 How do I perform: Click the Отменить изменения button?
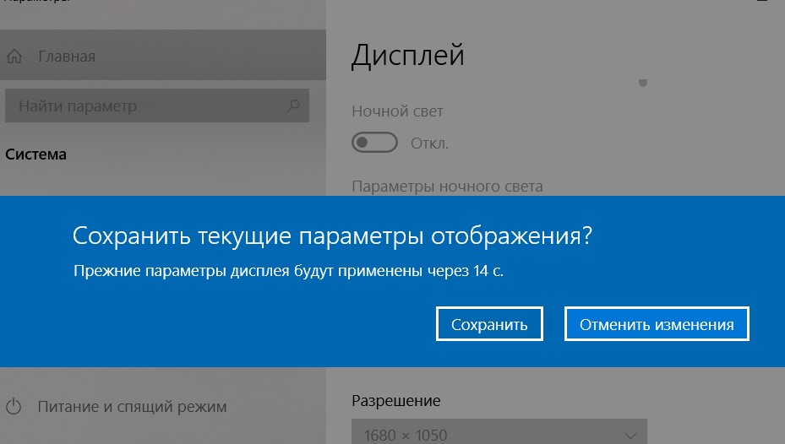(x=657, y=324)
